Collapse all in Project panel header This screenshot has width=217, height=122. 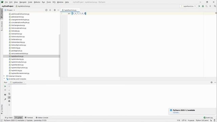50,10
